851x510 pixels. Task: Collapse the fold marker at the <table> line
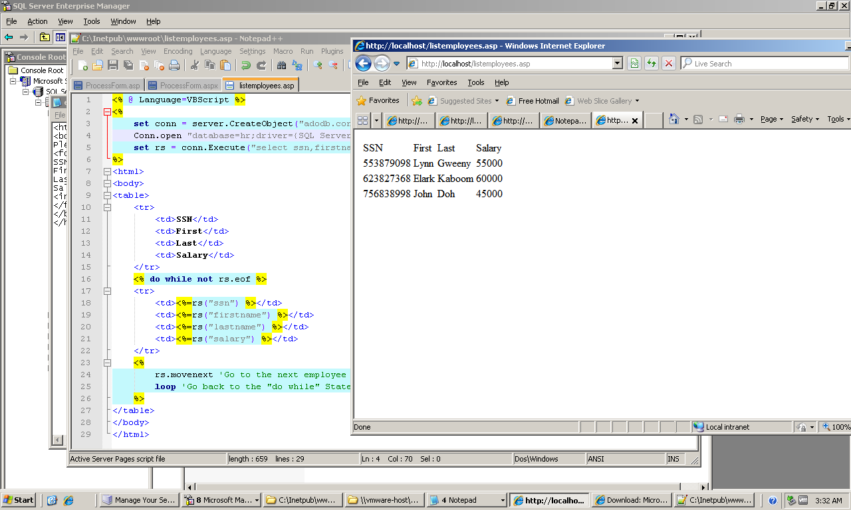tap(107, 195)
